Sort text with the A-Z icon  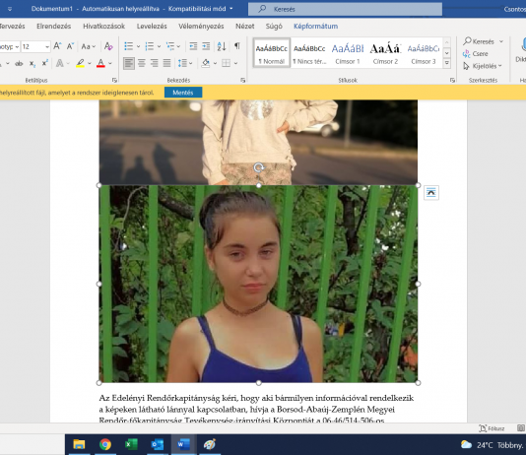[222, 46]
